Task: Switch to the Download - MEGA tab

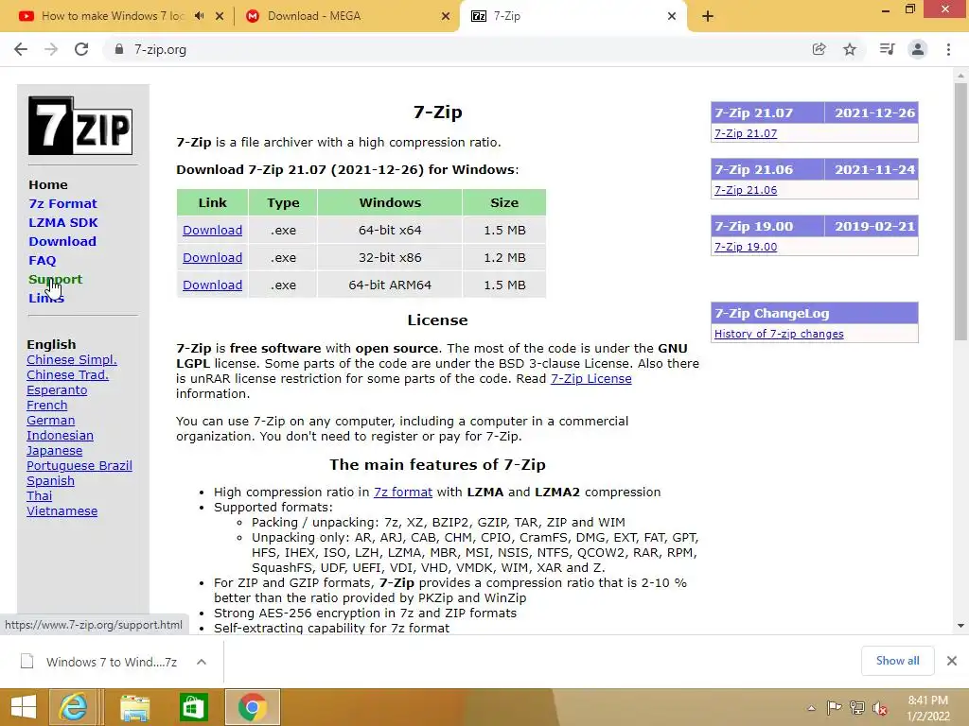Action: coord(314,16)
